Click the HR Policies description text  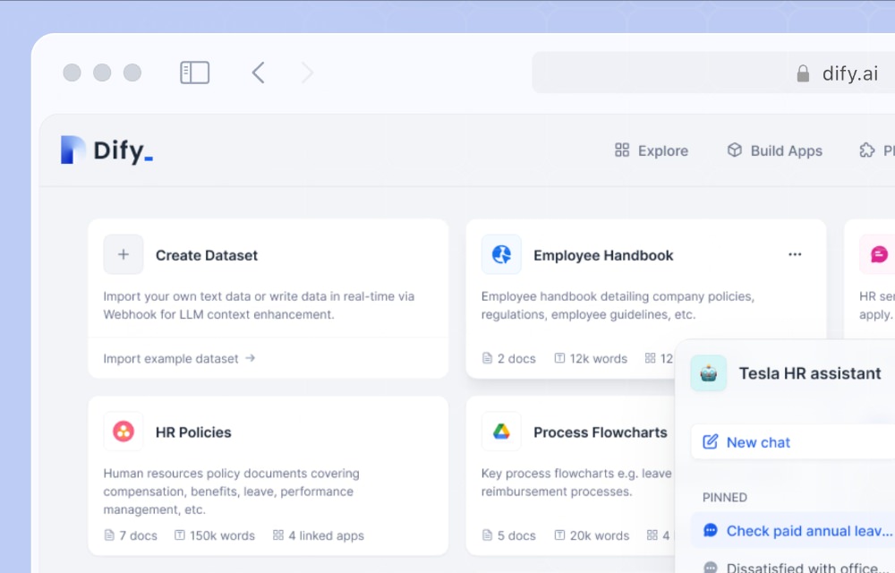tap(231, 491)
